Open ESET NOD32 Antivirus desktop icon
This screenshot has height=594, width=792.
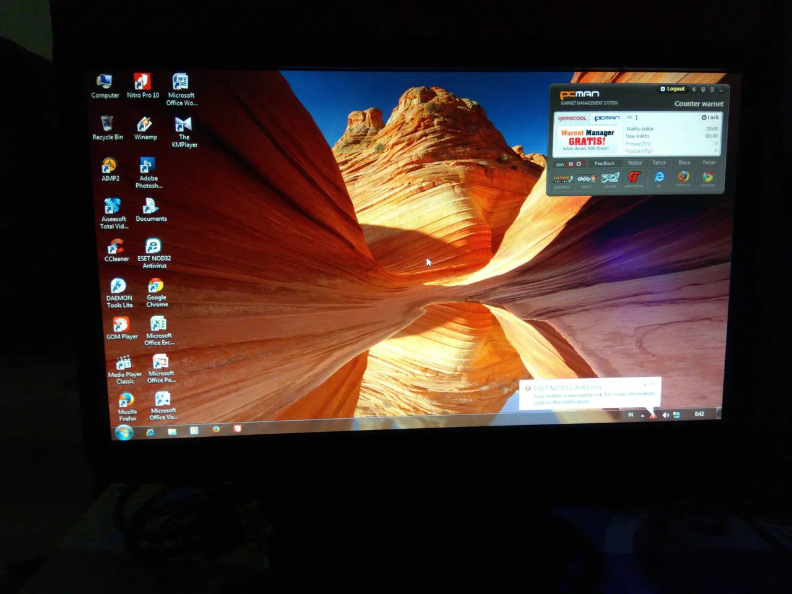click(x=154, y=254)
